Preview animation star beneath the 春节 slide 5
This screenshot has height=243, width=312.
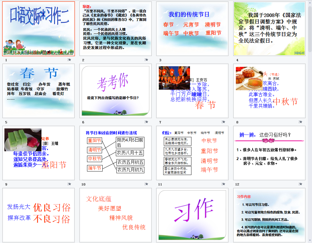(x=69, y=122)
